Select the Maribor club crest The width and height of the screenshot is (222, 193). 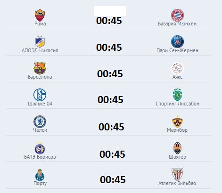click(x=177, y=121)
